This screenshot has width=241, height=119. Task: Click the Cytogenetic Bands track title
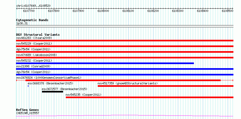click(x=32, y=20)
